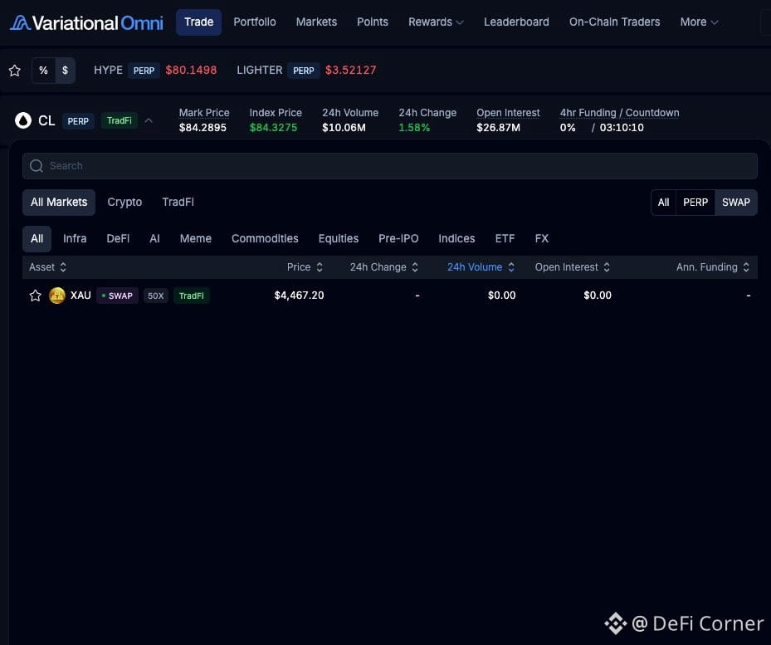
Task: Click the CL PERP market name
Action: click(46, 120)
